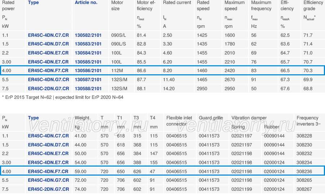Select the T3 value '315'
This screenshot has width=325, height=194.
(x=137, y=136)
